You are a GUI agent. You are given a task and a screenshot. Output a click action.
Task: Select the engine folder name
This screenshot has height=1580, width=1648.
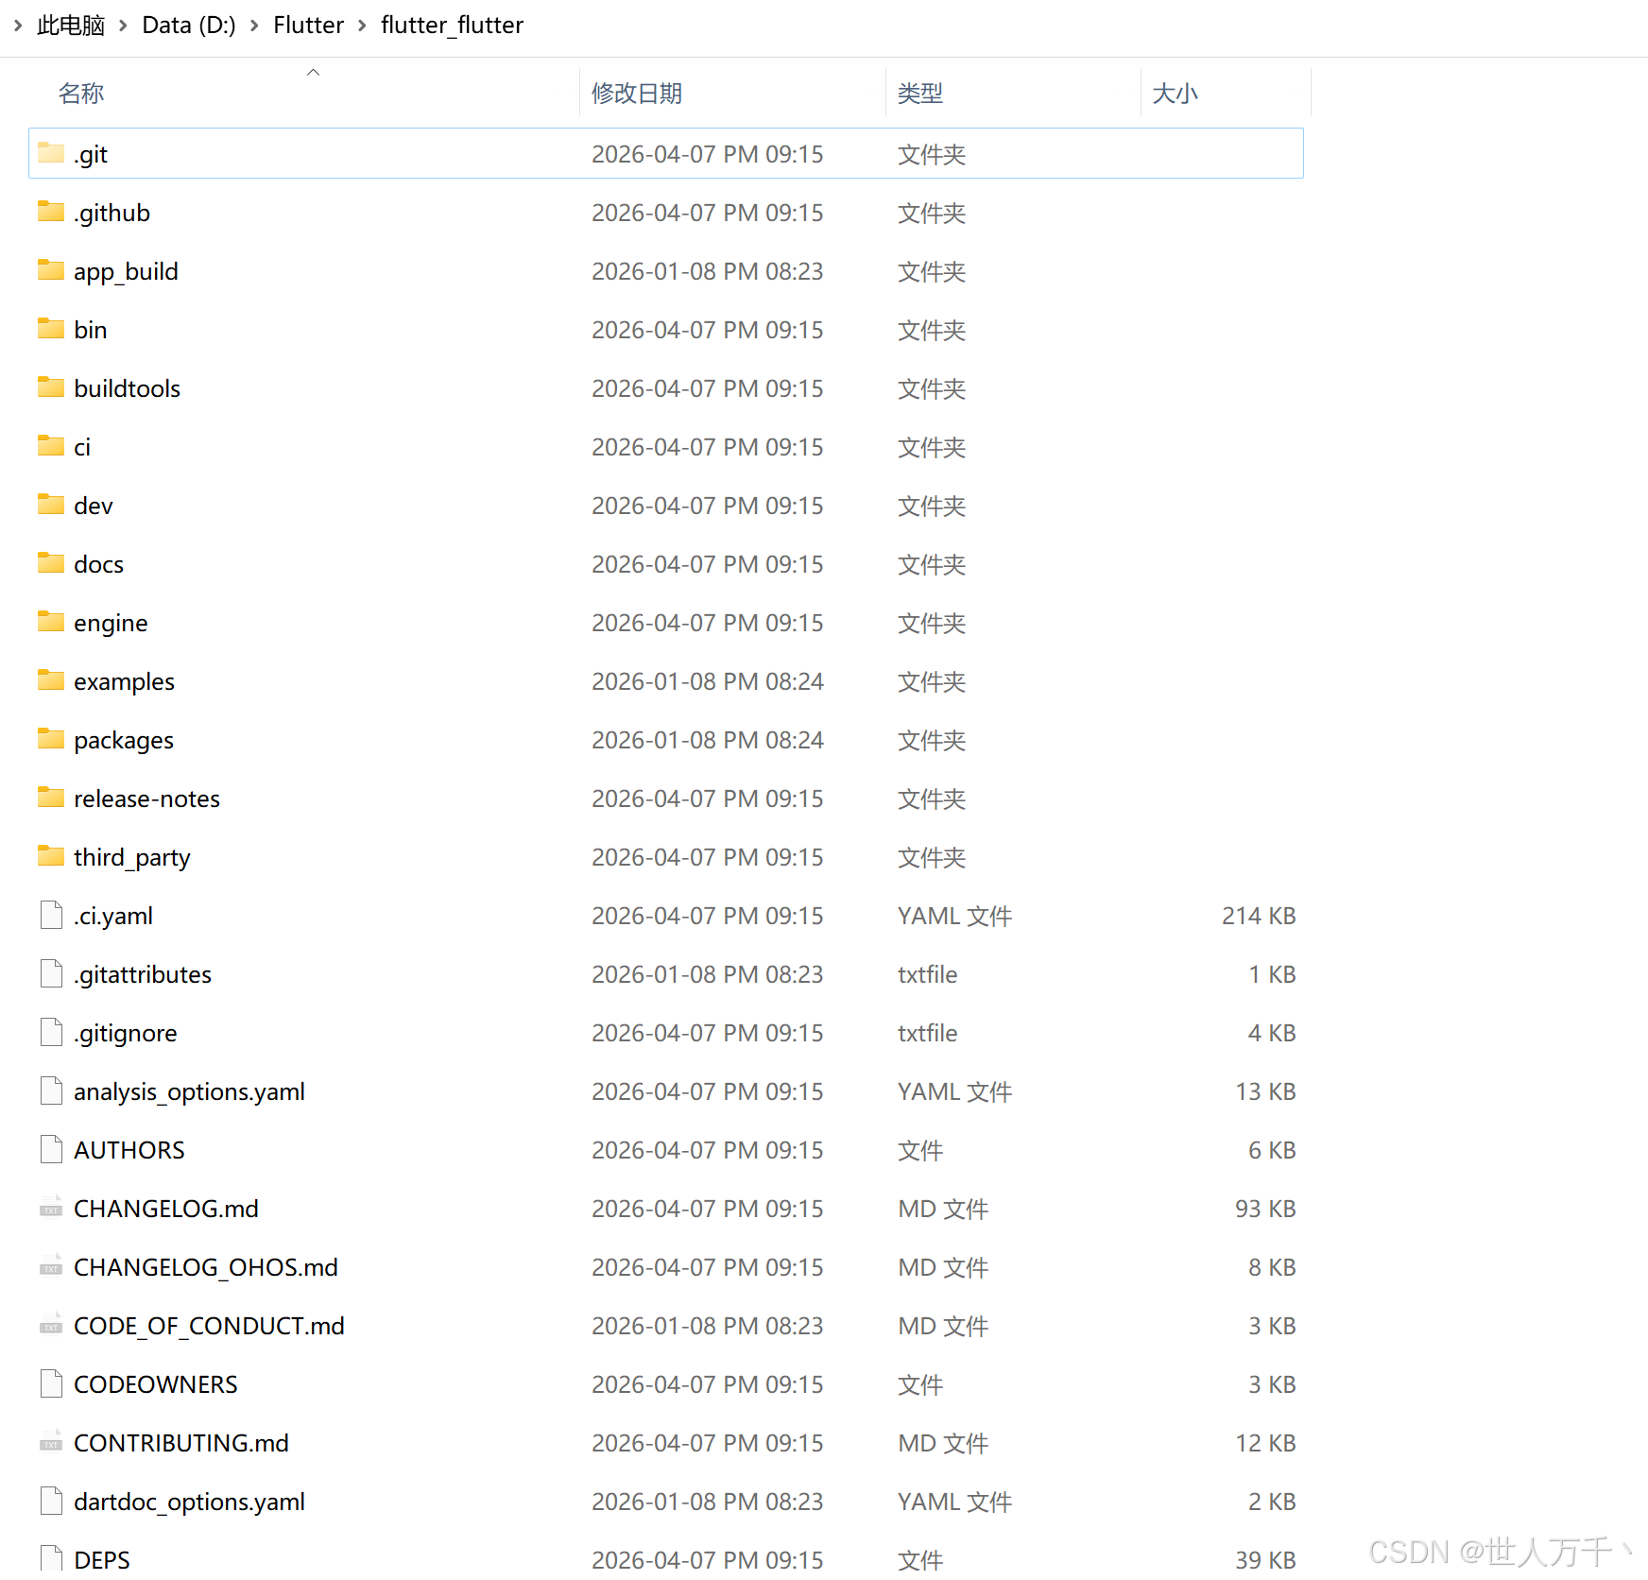tap(111, 623)
